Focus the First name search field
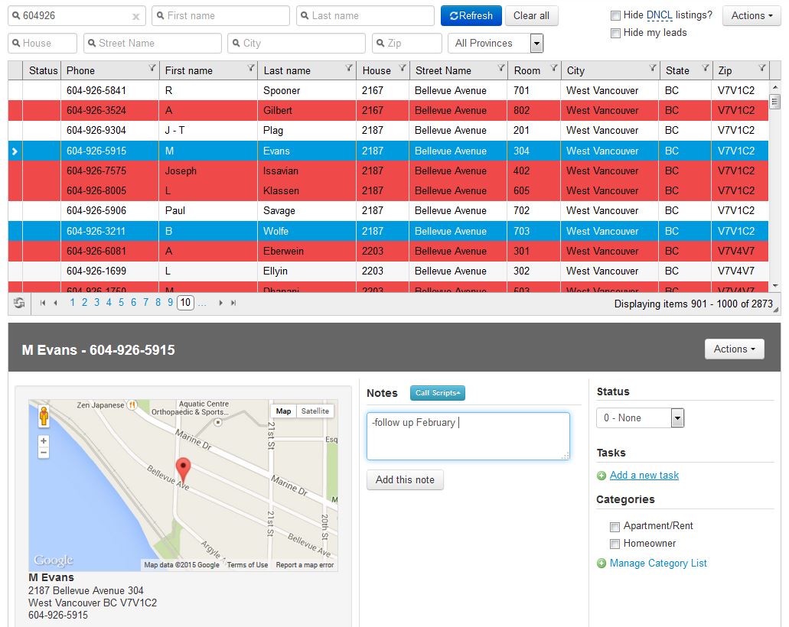The height and width of the screenshot is (627, 789). [220, 15]
